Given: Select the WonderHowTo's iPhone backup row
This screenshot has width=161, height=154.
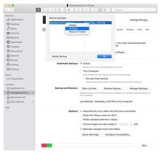Looking at the screenshot, I should 80,23.
